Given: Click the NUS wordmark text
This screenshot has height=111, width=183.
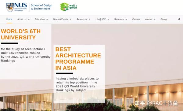Looking at the screenshot, I should click(x=21, y=5).
